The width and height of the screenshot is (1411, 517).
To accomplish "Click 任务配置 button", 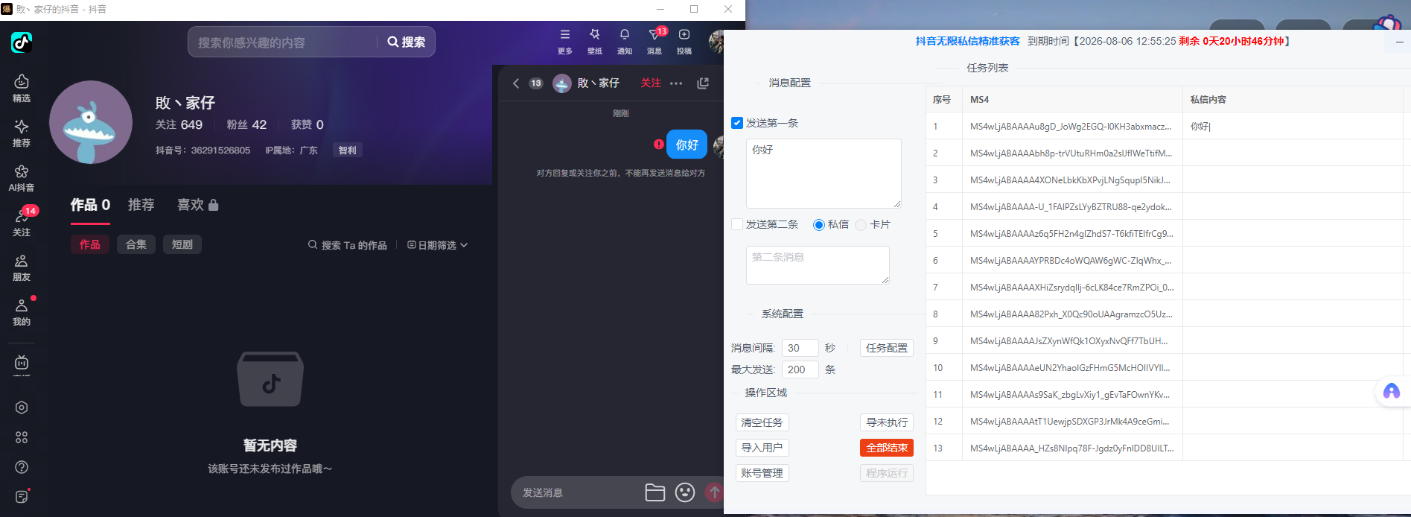I will 887,348.
